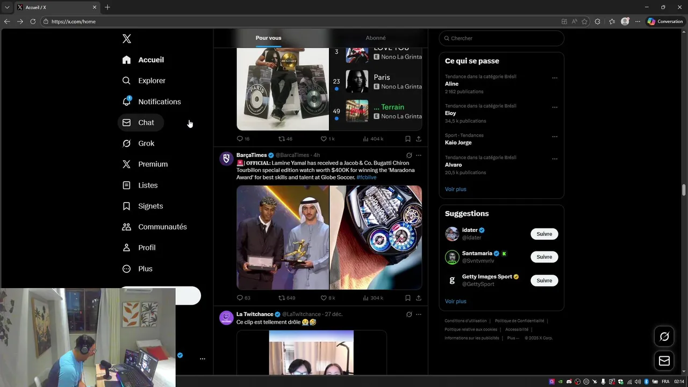The image size is (688, 387).
Task: Open Grok action on La Twitchance post
Action: pos(409,314)
